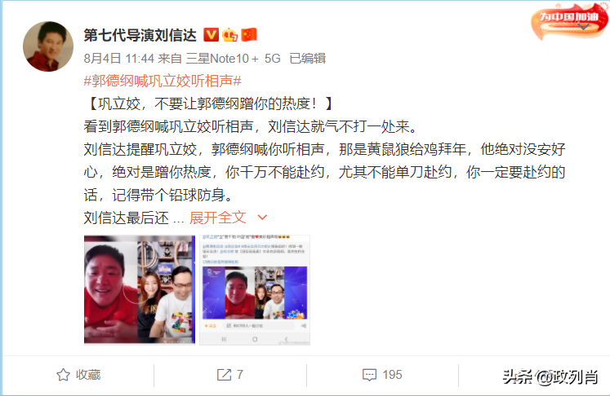Click the crown membership badge icon

pyautogui.click(x=229, y=35)
